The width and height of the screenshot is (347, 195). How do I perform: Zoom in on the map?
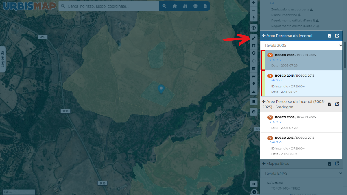pyautogui.click(x=254, y=3)
